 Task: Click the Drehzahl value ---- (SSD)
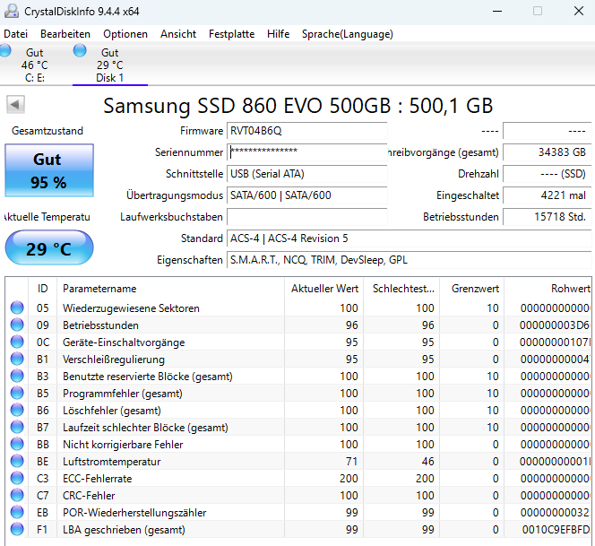547,174
